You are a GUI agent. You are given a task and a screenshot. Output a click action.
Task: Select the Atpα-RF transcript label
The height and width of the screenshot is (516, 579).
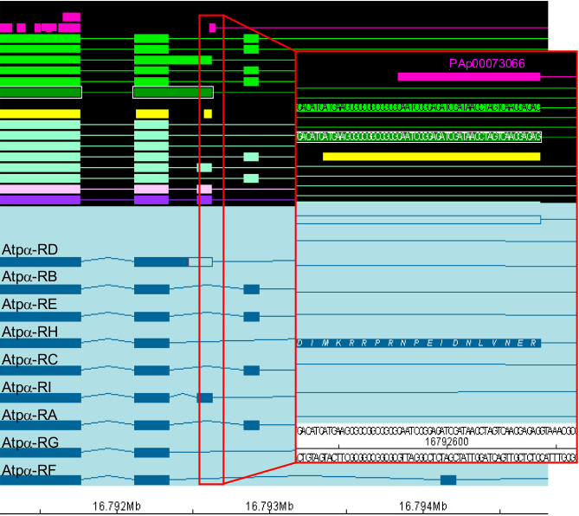click(x=29, y=471)
